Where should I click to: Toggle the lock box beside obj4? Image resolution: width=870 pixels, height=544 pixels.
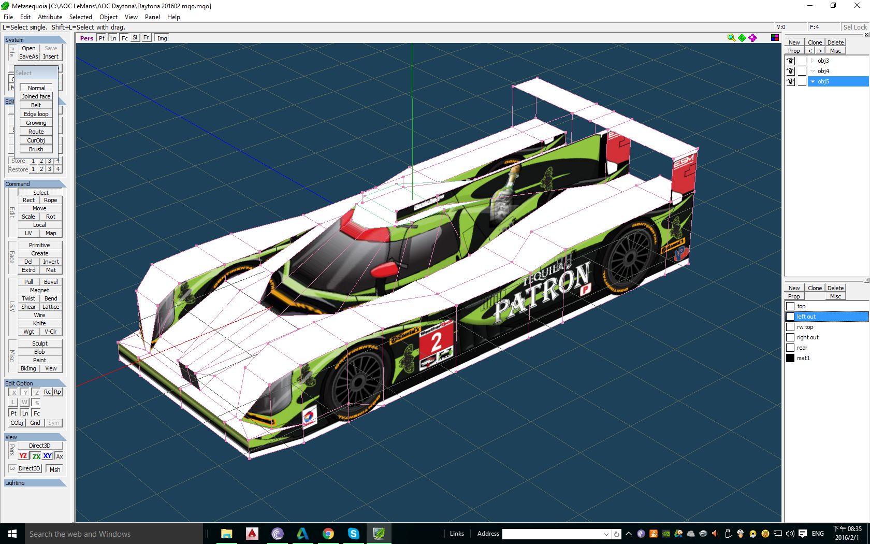coord(802,71)
